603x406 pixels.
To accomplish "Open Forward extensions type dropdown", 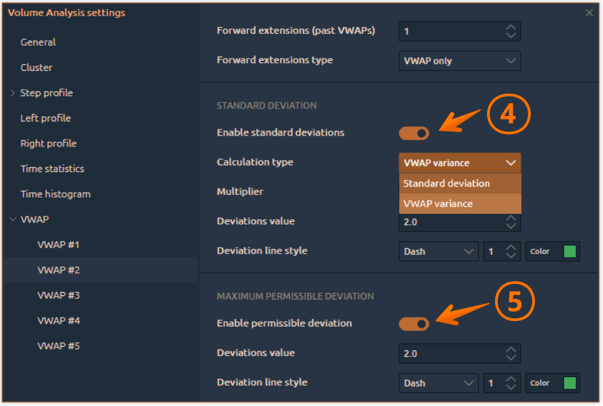I will click(459, 61).
